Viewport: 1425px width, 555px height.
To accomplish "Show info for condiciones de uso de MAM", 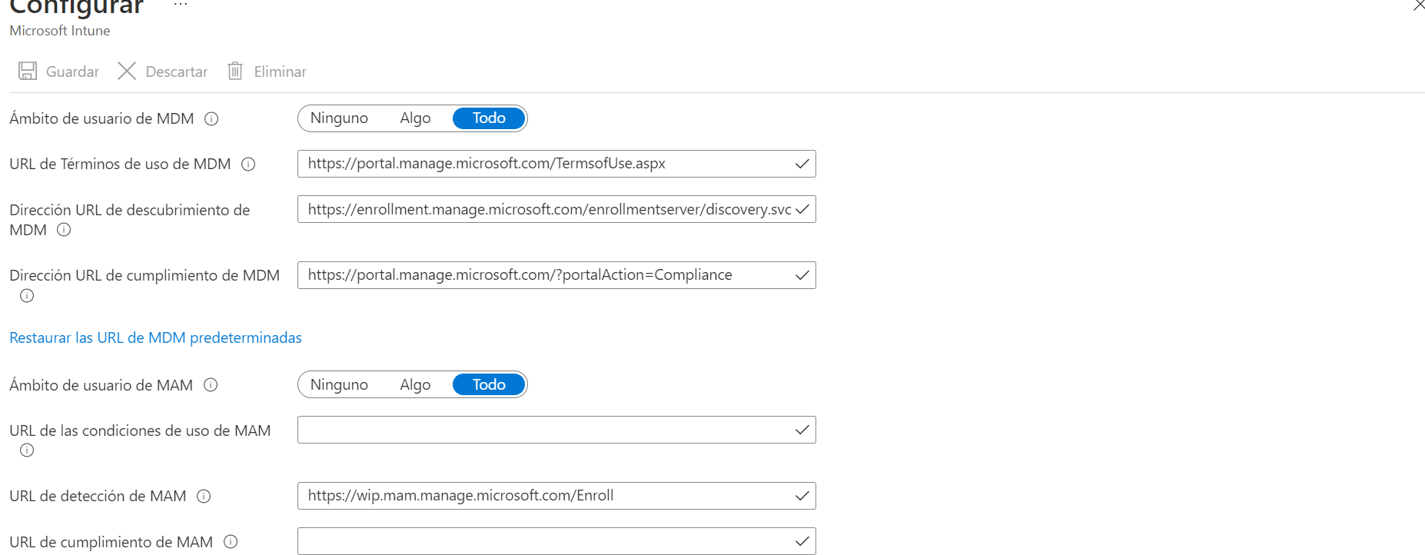I will point(27,450).
